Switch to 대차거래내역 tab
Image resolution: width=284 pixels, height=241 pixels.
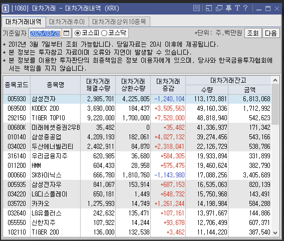point(24,22)
